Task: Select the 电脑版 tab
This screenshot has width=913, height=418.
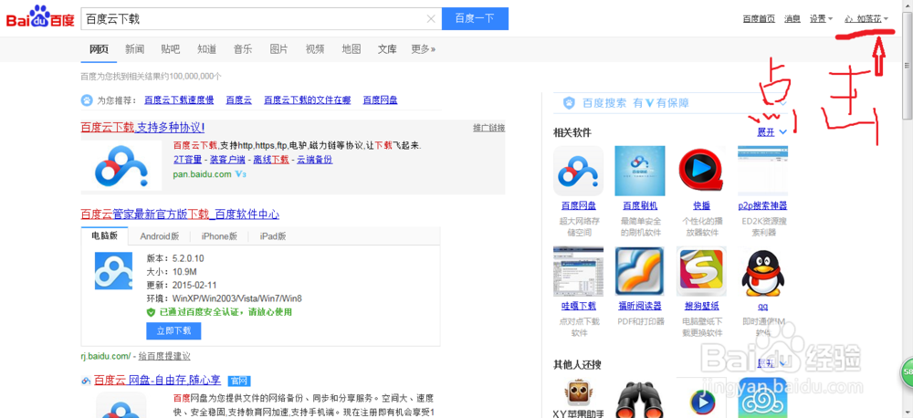Action: click(105, 235)
